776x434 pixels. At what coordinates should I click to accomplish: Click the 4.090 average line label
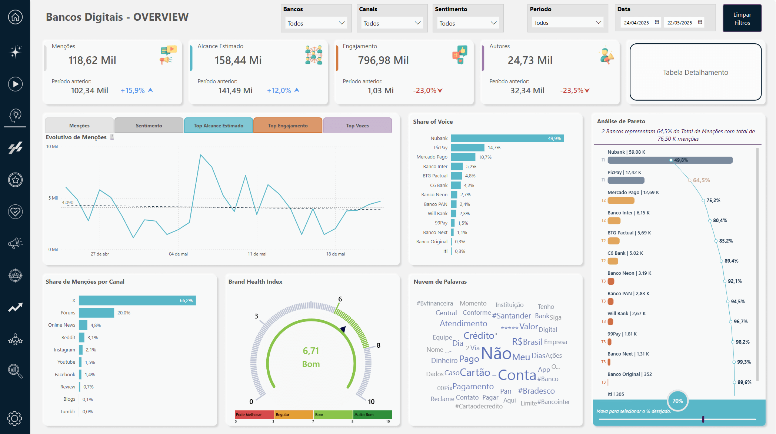(67, 203)
